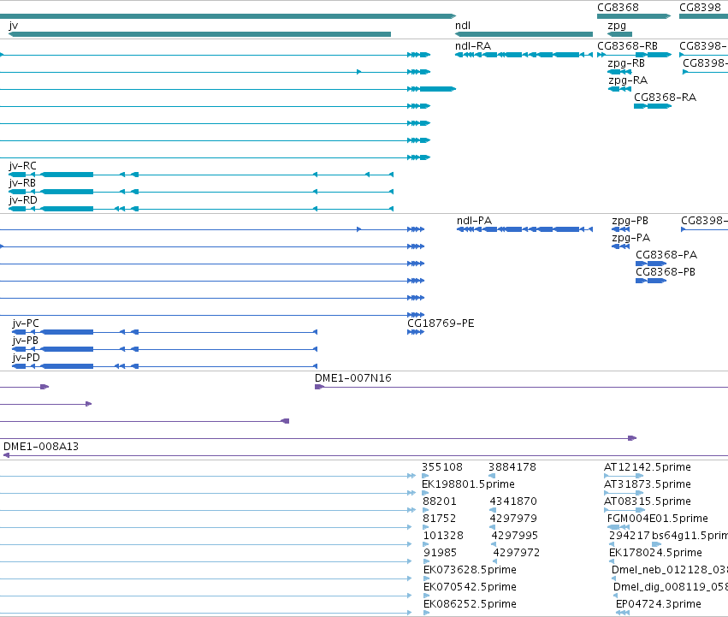Select EST feature 294217
This screenshot has width=728, height=617.
click(x=612, y=544)
